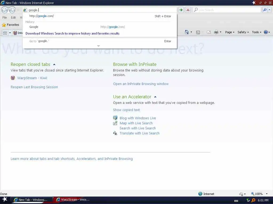Click the Favorites star button
Viewport: 273px width, 204px height.
[x=10, y=25]
